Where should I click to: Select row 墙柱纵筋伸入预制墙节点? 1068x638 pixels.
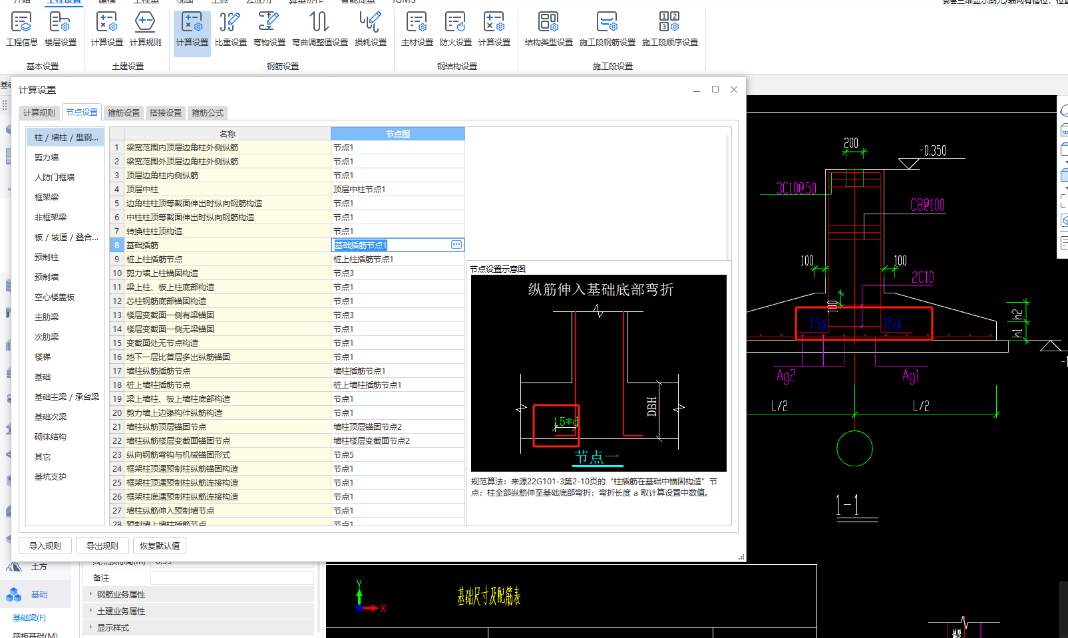[x=287, y=510]
